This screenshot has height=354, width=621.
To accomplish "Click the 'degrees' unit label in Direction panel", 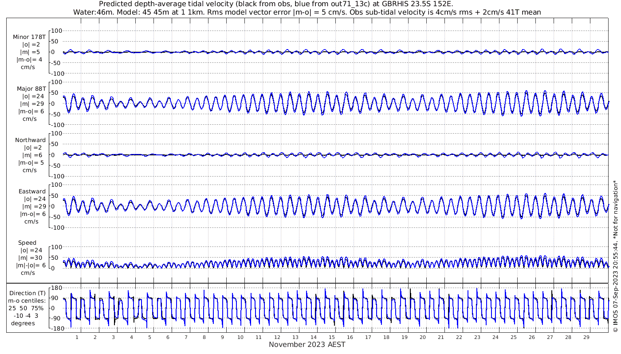I will [23, 323].
